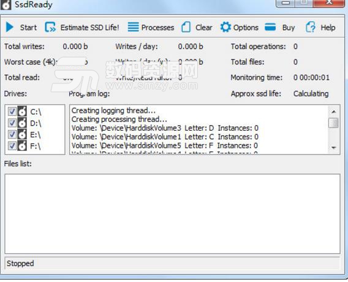Click the 'Stopped' status bar text
The image size is (348, 282).
click(x=20, y=264)
